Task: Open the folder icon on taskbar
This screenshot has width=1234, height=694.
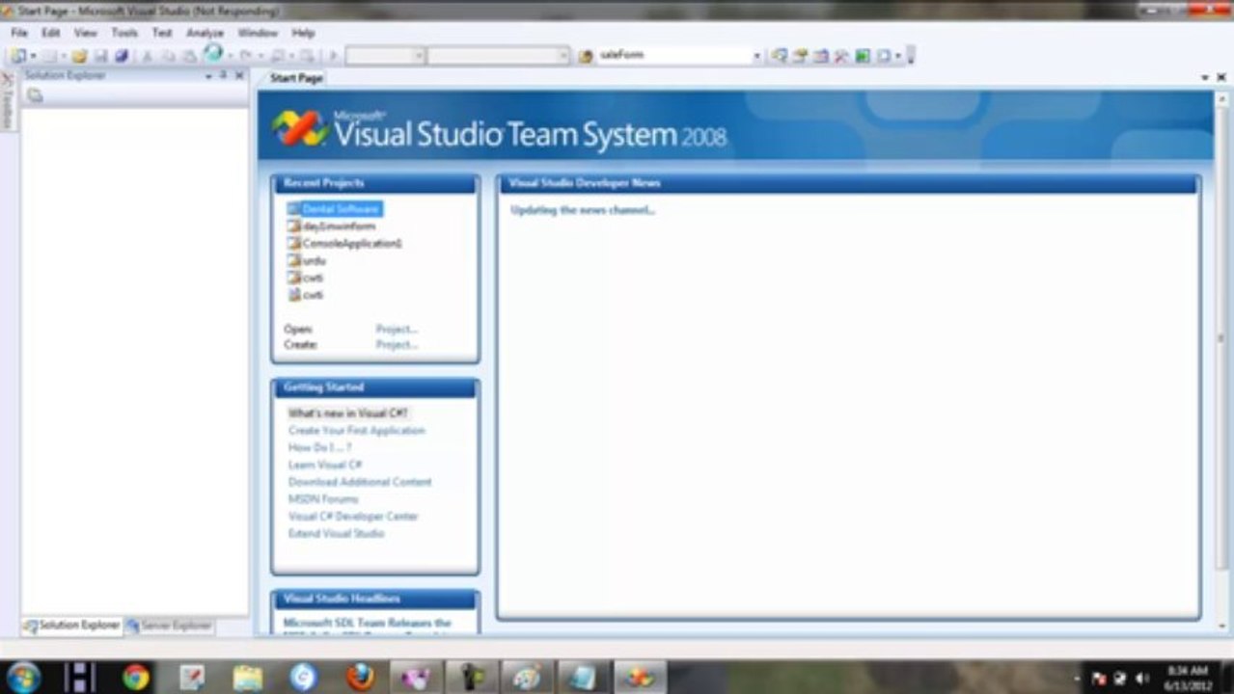Action: click(x=248, y=677)
